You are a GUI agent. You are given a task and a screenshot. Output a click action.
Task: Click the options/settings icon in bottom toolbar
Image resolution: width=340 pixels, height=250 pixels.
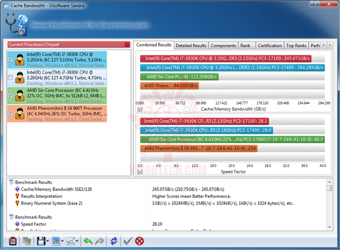(x=13, y=241)
